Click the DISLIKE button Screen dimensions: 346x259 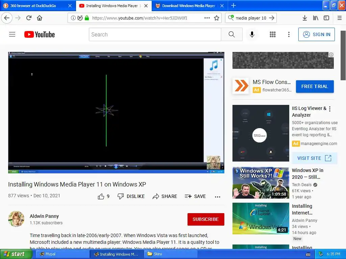pyautogui.click(x=131, y=196)
